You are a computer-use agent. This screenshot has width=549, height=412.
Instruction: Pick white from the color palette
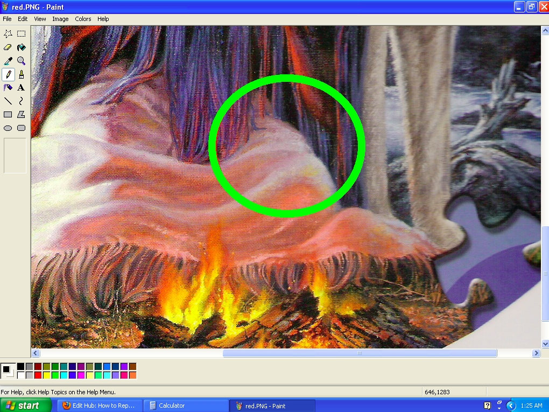[20, 375]
